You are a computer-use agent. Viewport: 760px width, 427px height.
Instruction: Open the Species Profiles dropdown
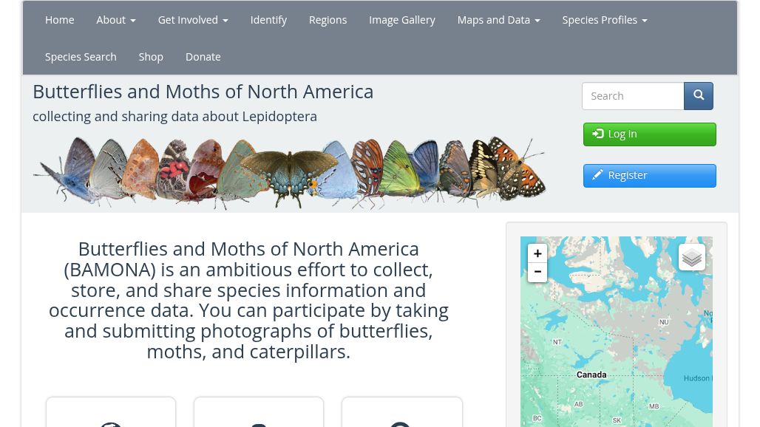point(604,20)
